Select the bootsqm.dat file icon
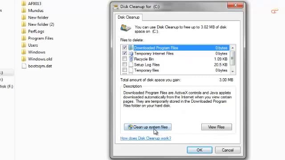 (x=24, y=66)
